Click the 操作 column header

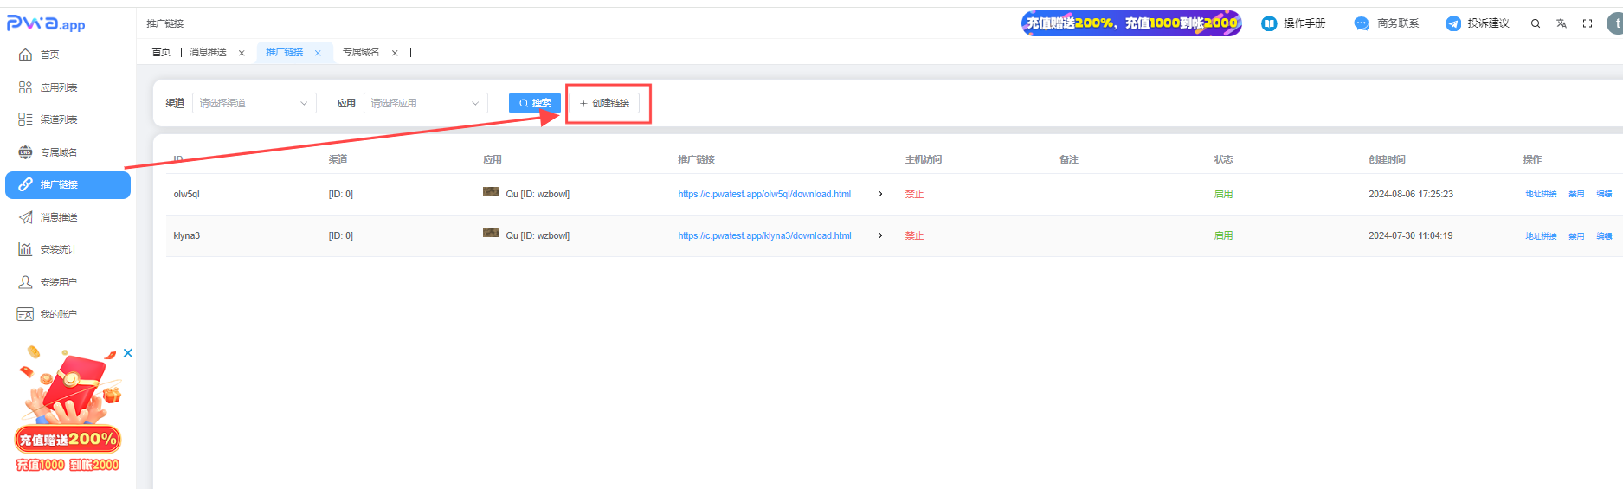coord(1532,159)
